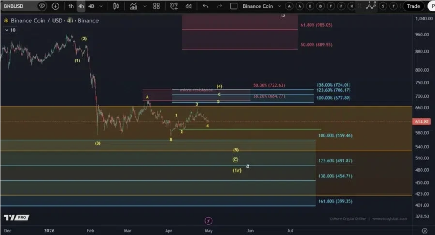Screen dimensions: 435x235
Task: Open the layout square icon
Action: pos(234,6)
